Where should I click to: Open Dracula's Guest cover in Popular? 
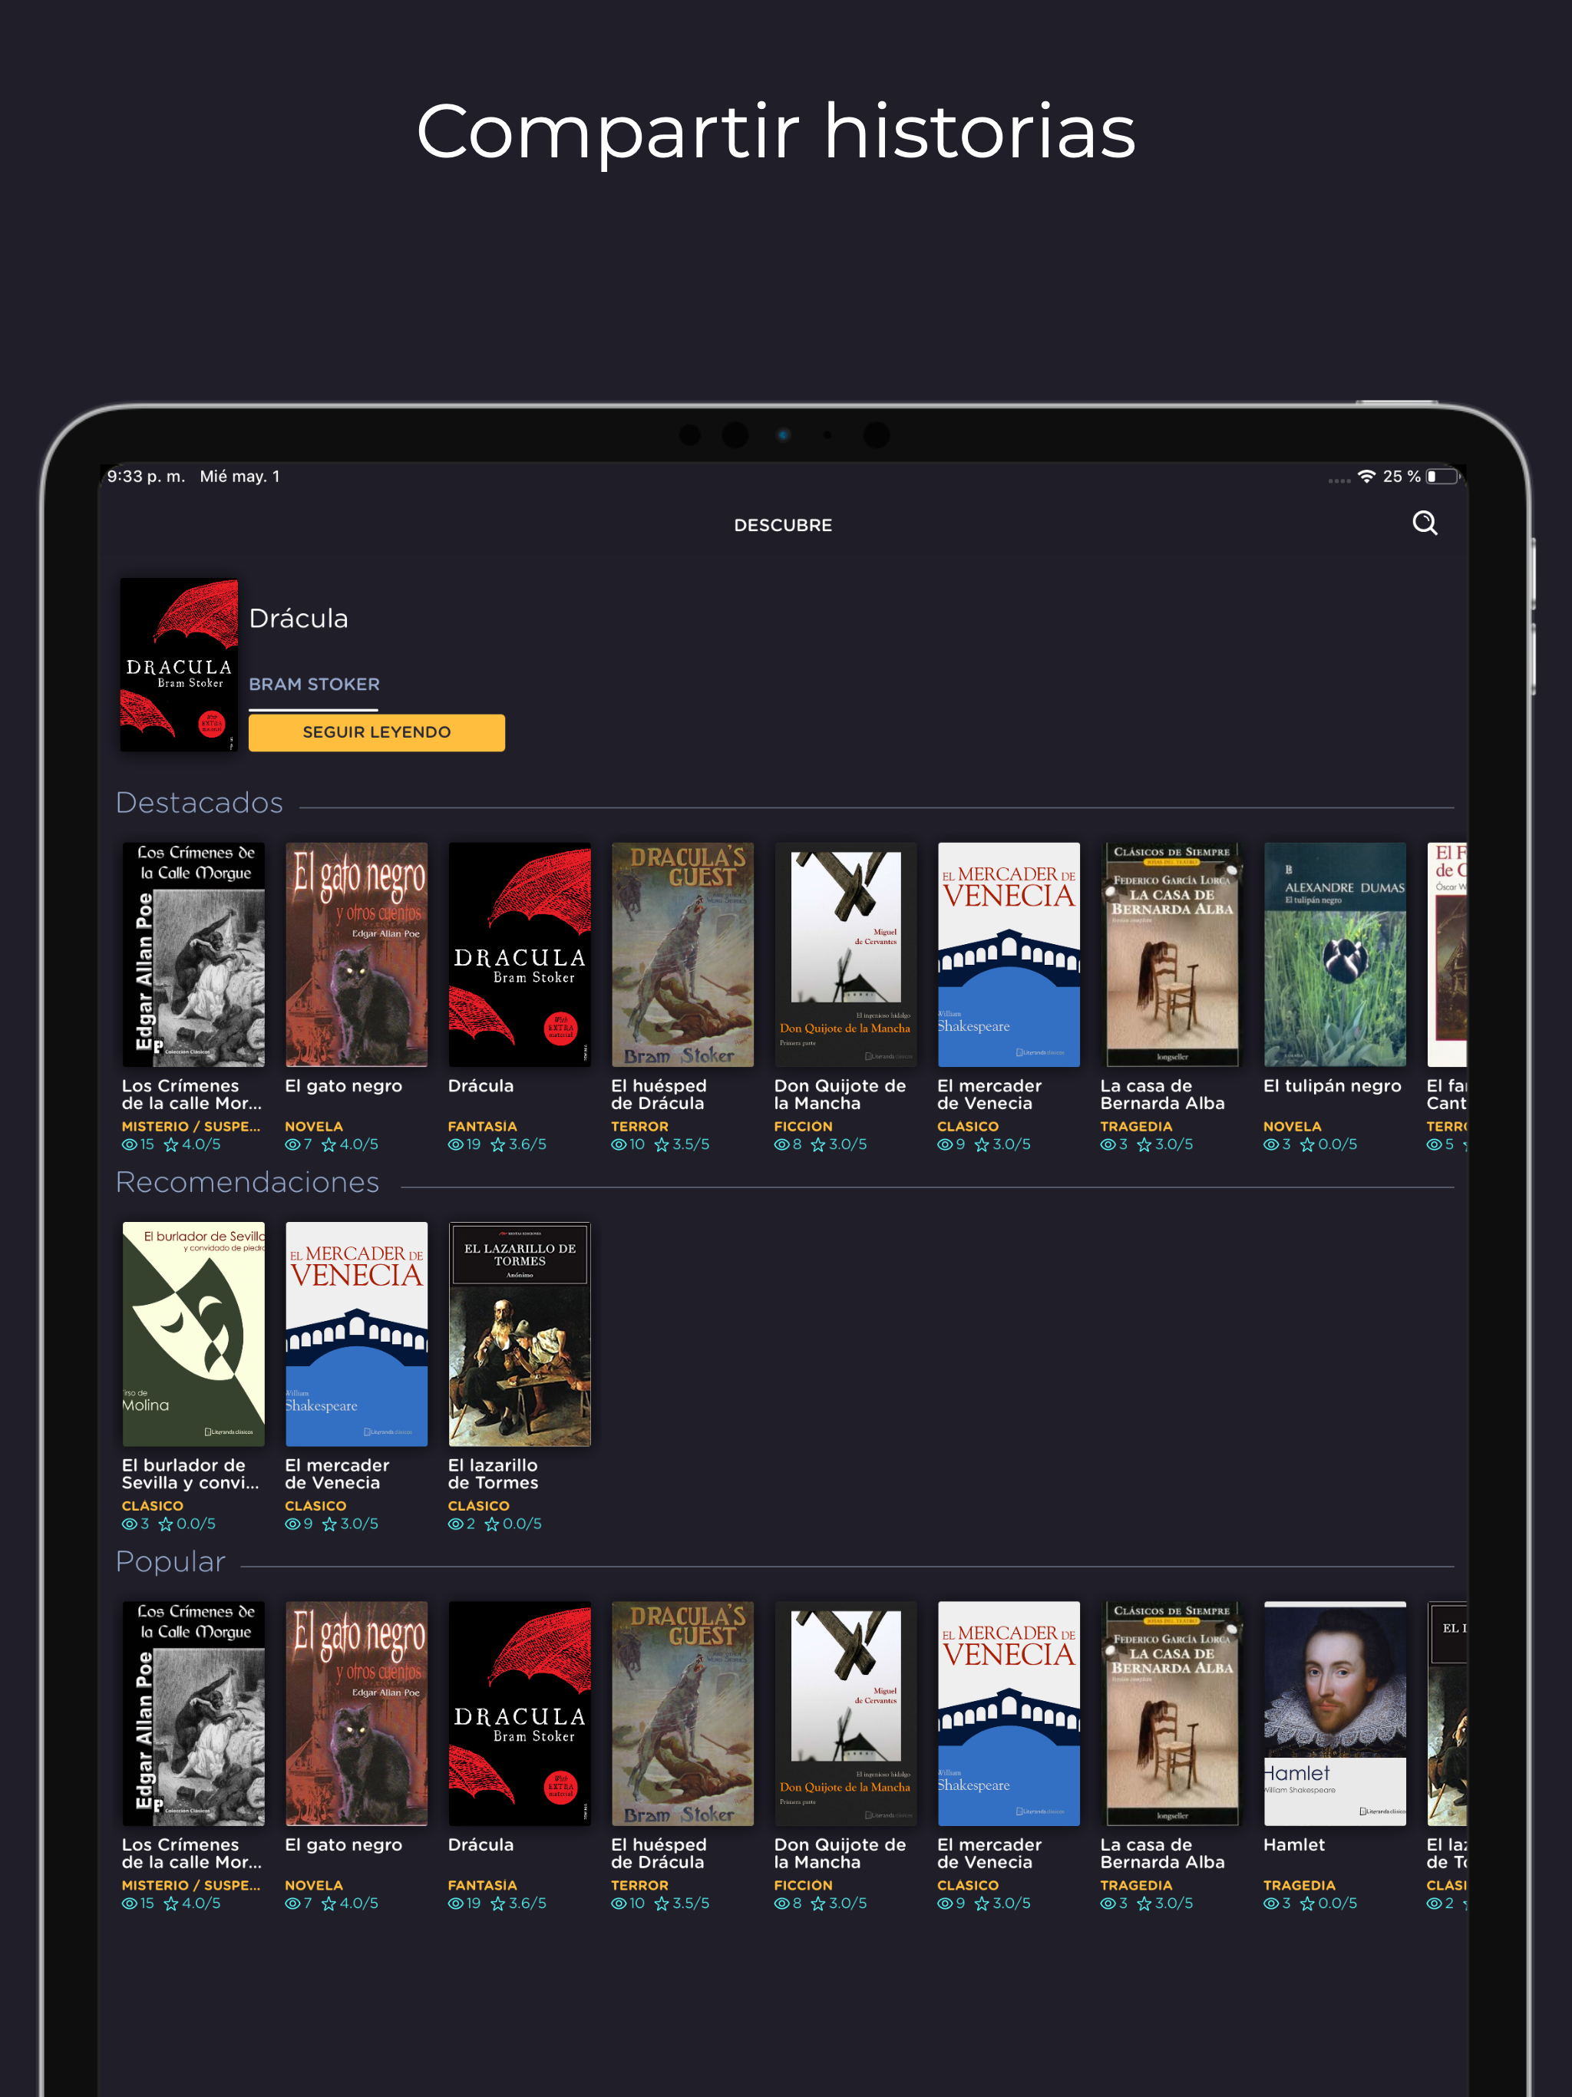(x=682, y=1713)
